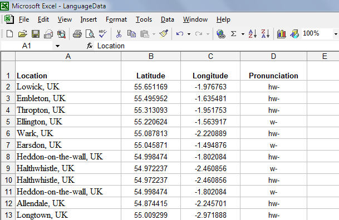Click the Excel workbook icon left of File menu
Viewport: 339px width, 220px height.
(x=9, y=19)
